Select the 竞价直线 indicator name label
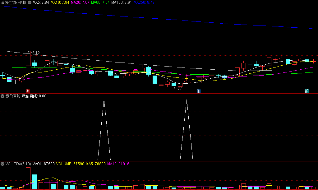This screenshot has width=318, height=190. (13, 96)
